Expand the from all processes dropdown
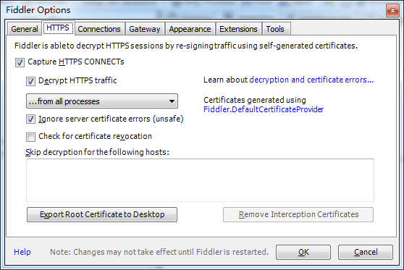The width and height of the screenshot is (404, 270). tap(102, 101)
